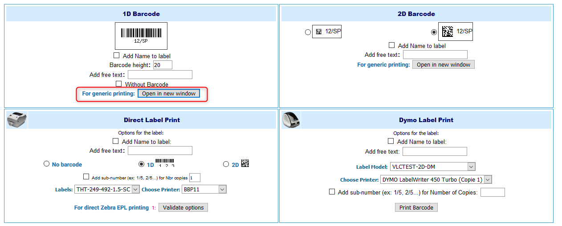Check Add sub-number in Dymo Label Print
This screenshot has height=226, width=562.
point(332,192)
